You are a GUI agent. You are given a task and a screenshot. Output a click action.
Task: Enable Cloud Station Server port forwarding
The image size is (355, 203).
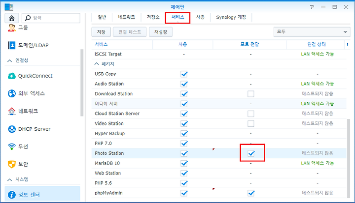coord(250,114)
